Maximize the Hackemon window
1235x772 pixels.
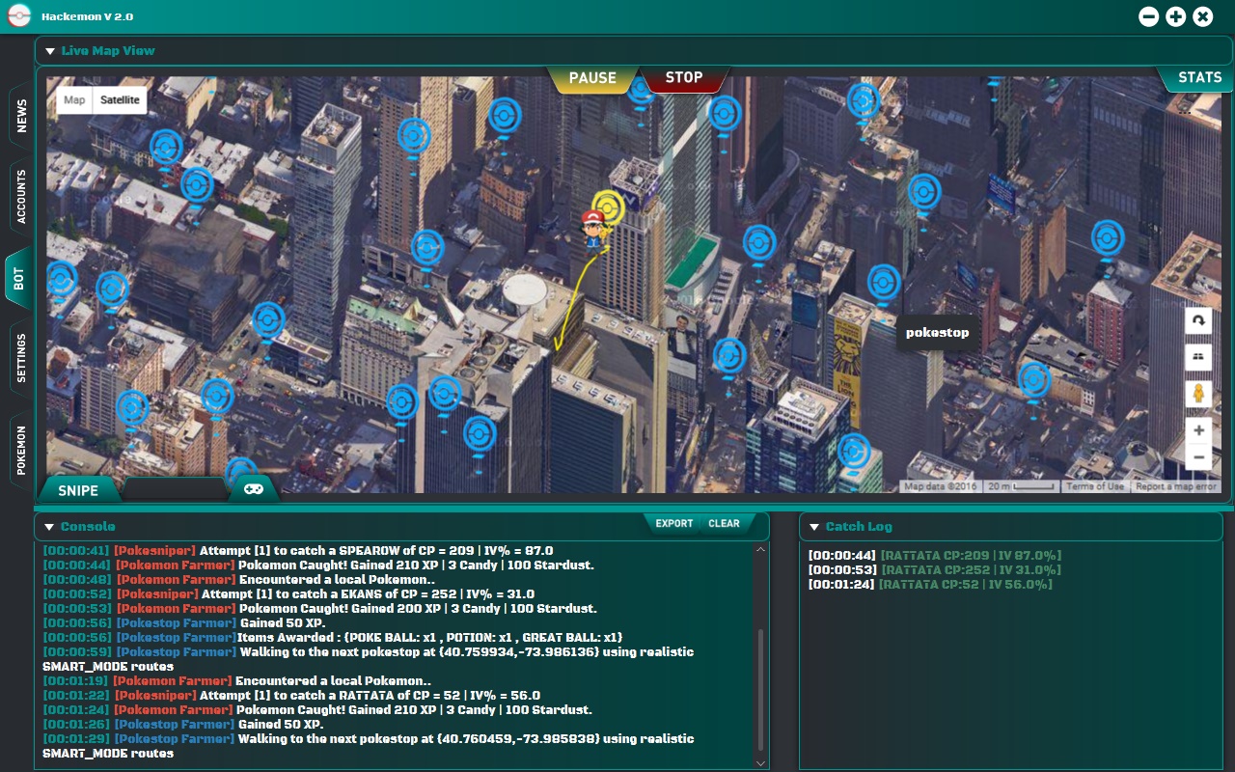[1175, 16]
